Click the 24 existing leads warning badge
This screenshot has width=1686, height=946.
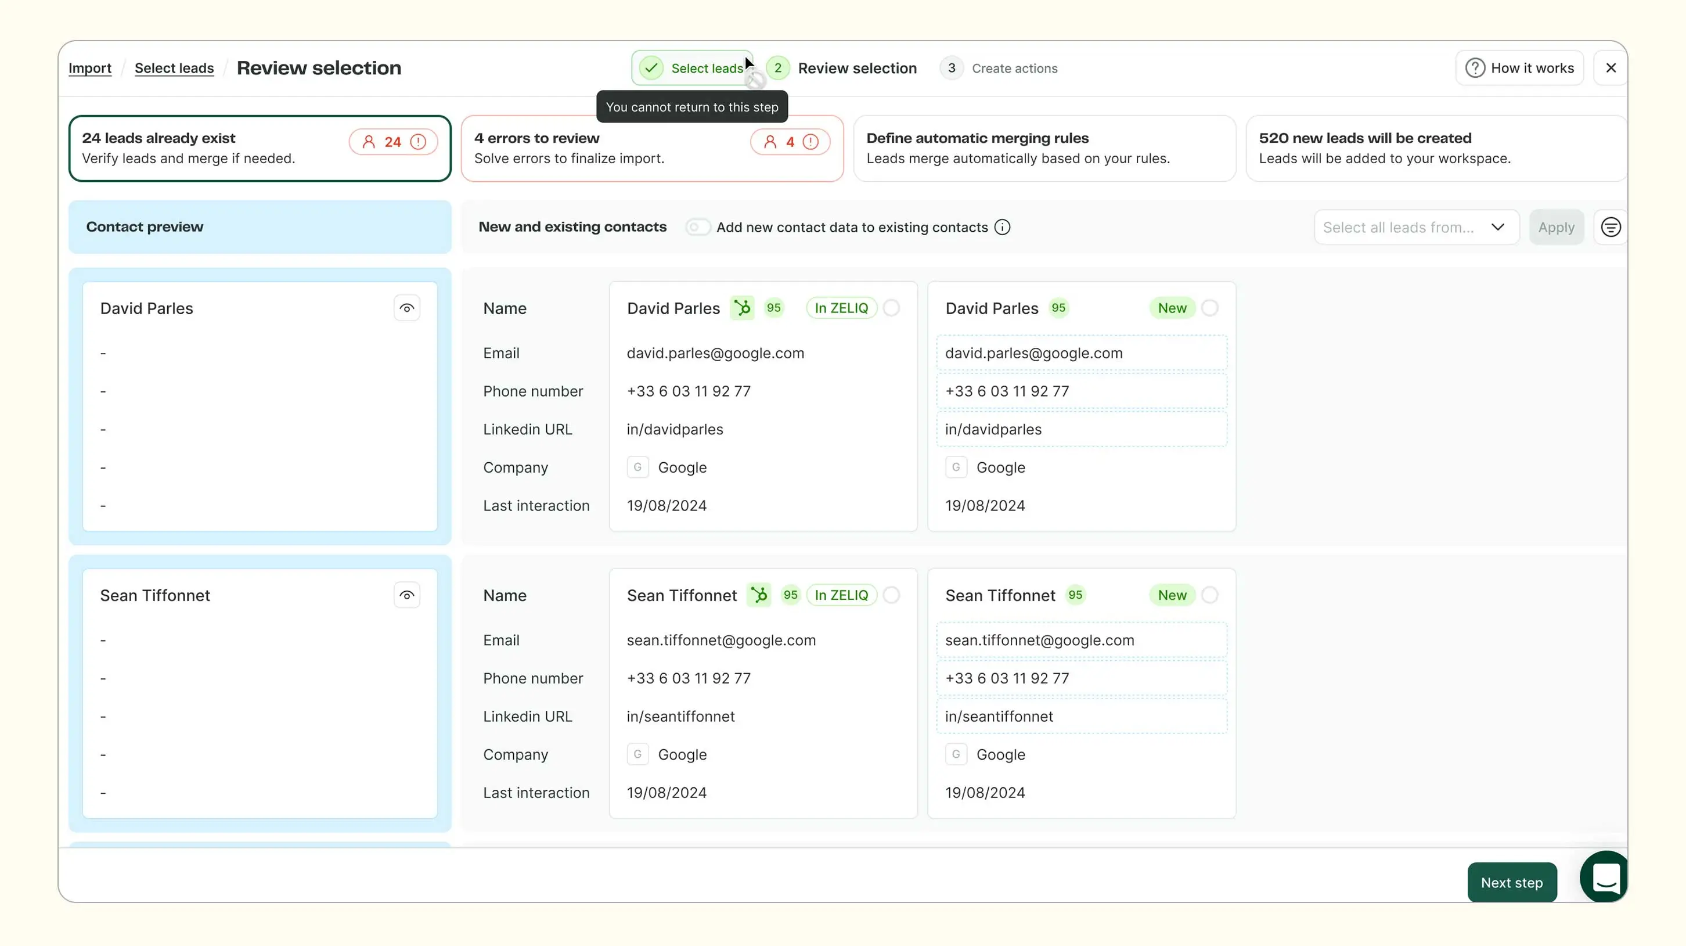point(392,142)
